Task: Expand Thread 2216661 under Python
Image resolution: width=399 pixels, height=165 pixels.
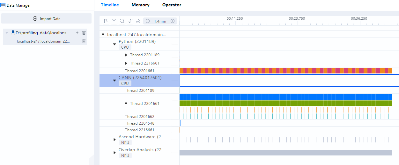Action: [126, 63]
